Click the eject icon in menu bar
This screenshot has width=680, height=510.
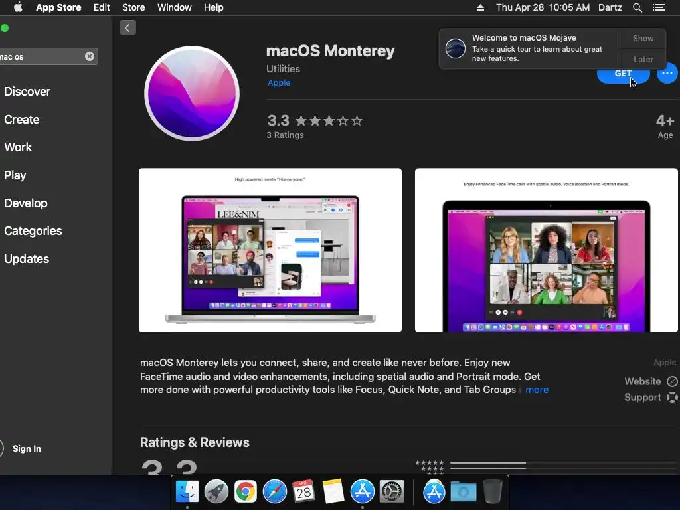[480, 7]
